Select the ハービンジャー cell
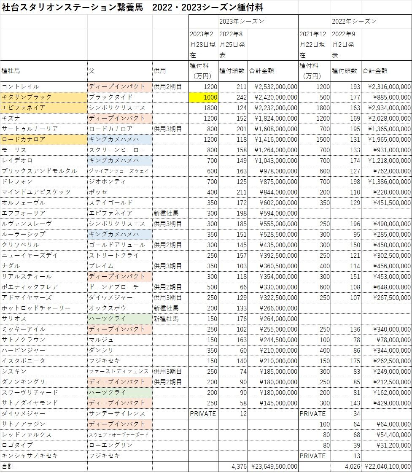412x475 pixels. tap(44, 350)
